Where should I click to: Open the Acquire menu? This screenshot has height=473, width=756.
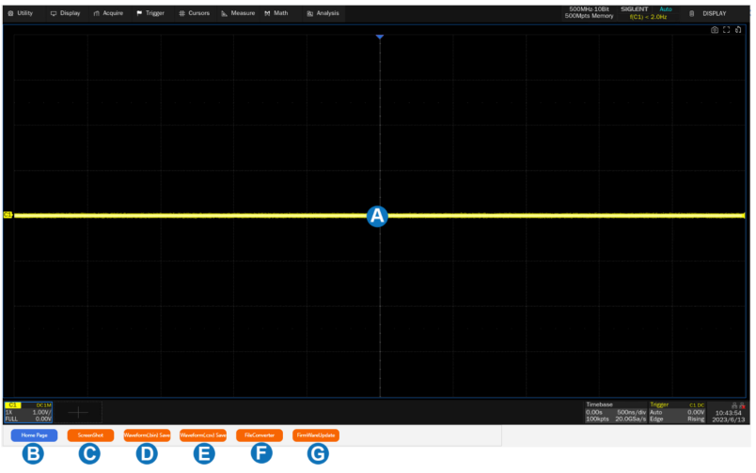tap(108, 13)
